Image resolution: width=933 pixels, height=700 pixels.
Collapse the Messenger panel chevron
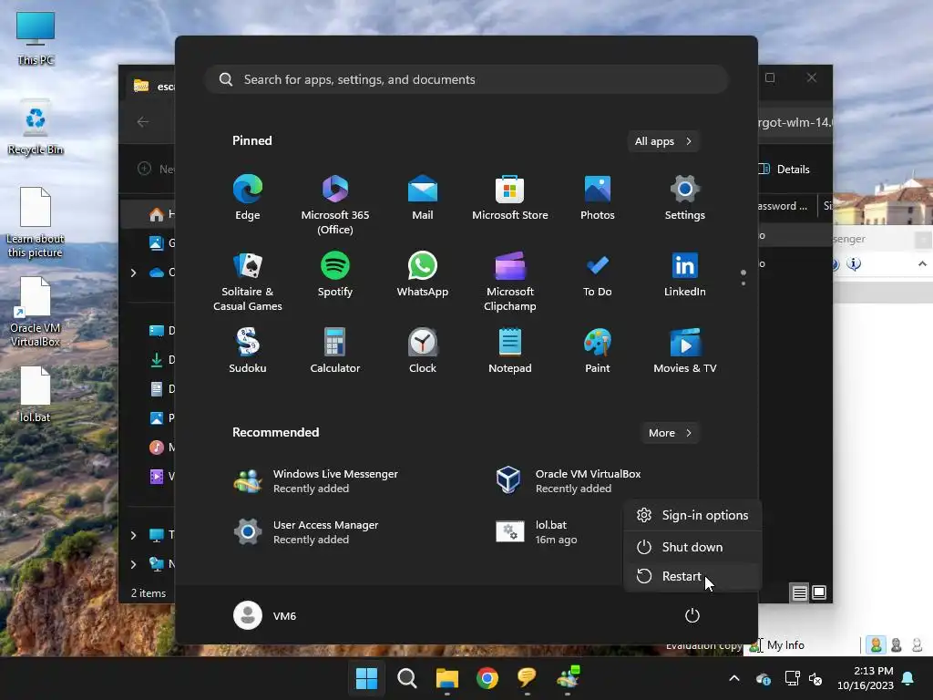[922, 263]
